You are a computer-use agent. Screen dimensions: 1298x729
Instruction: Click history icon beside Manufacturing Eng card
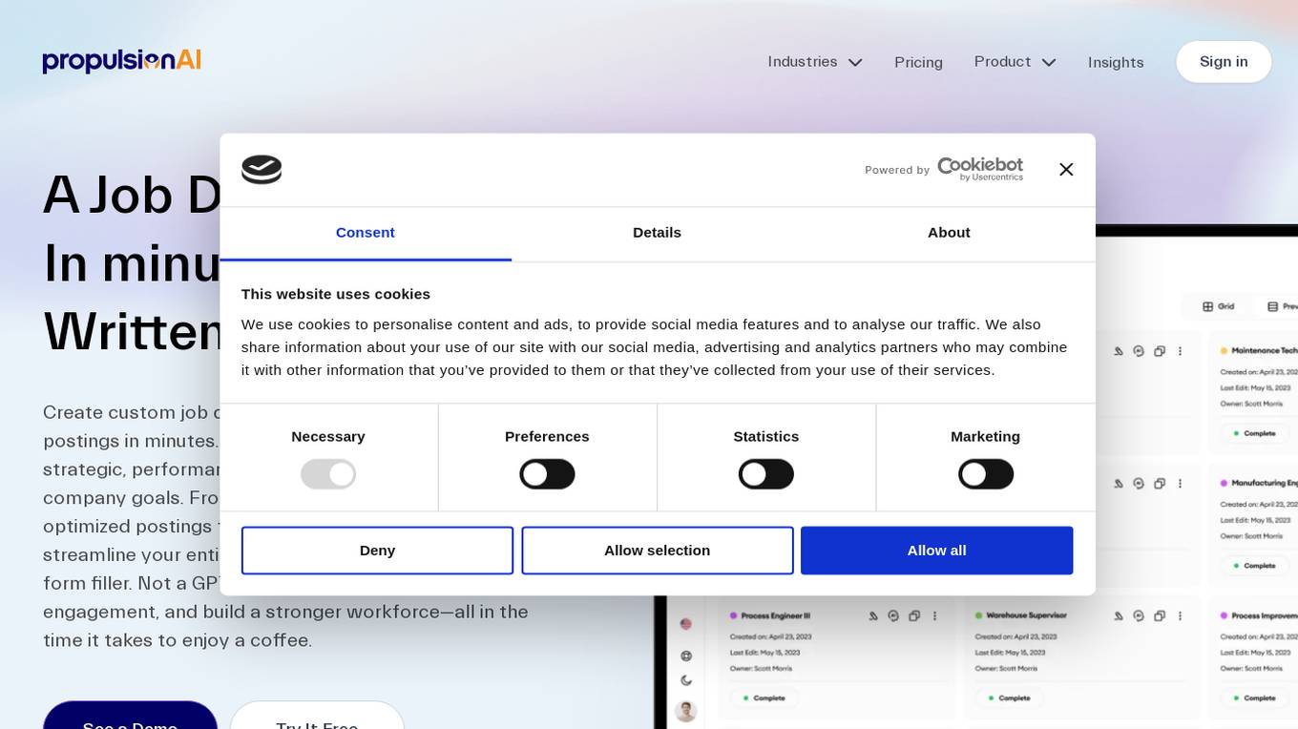[x=1139, y=484]
